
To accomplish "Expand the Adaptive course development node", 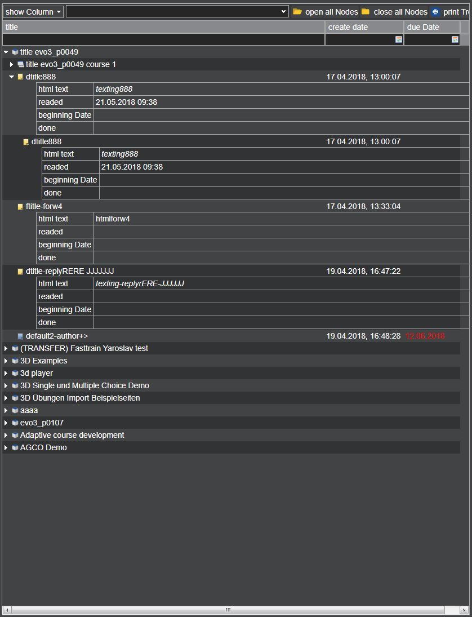I will [6, 436].
